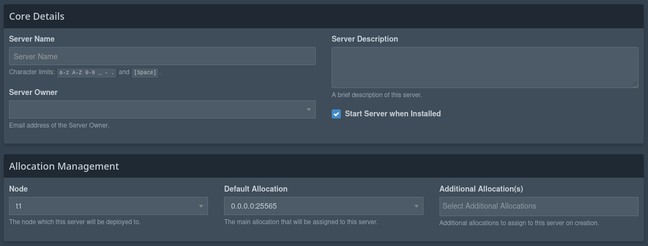The width and height of the screenshot is (648, 246).
Task: Click the Server Name field label
Action: [32, 39]
